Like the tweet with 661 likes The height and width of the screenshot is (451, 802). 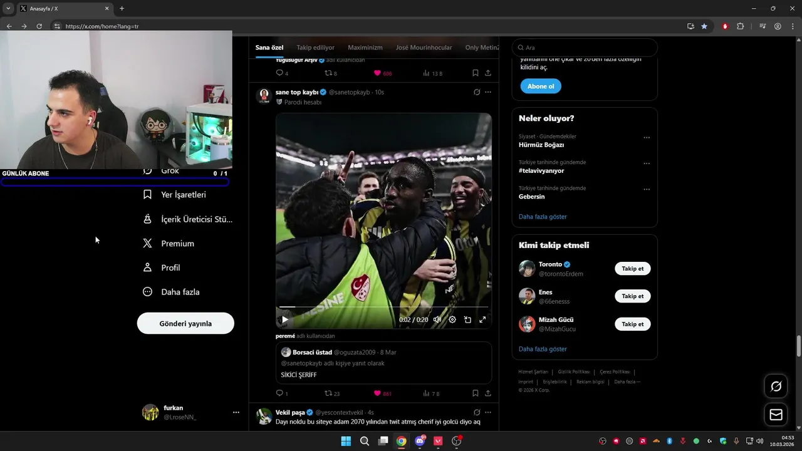coord(382,393)
